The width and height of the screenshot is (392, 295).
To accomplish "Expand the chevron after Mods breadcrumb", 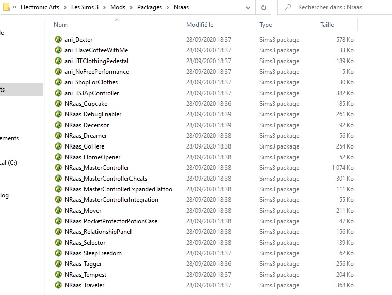I will click(x=131, y=7).
